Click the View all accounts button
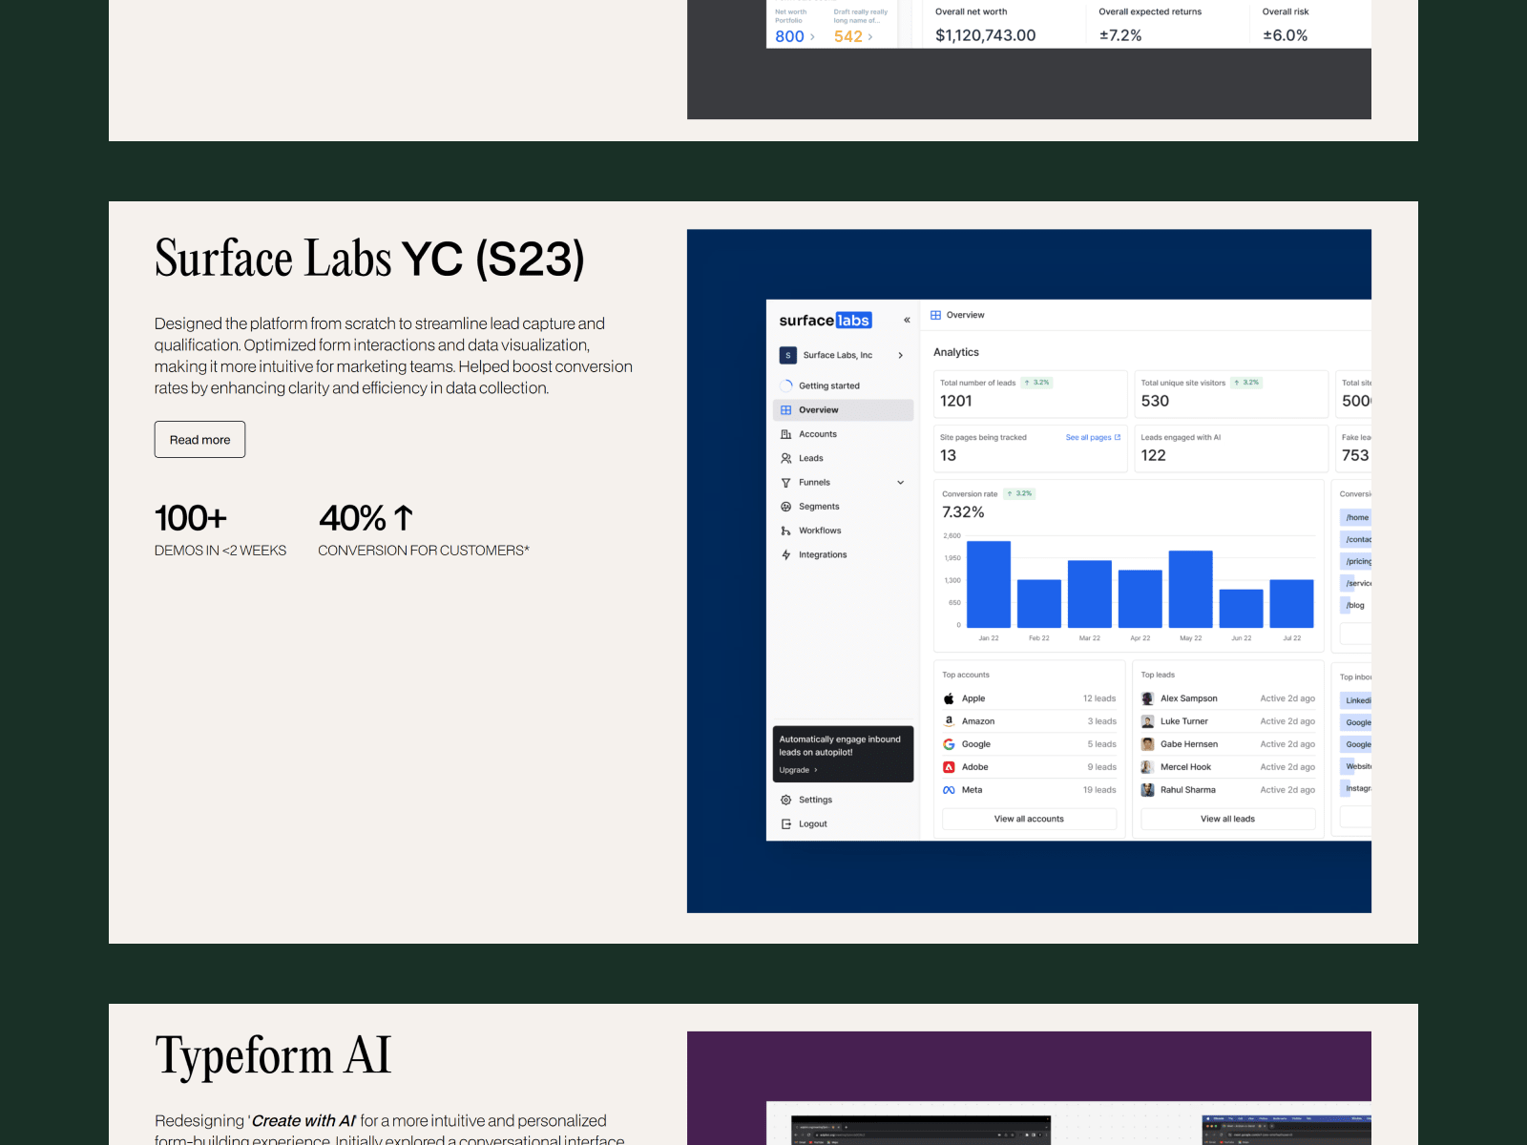The image size is (1527, 1145). [1029, 819]
